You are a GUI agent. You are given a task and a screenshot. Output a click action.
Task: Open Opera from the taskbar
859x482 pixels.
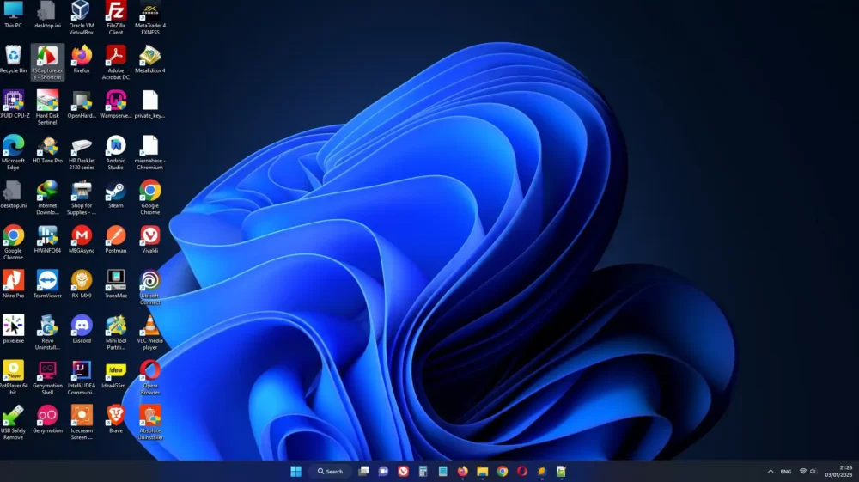pos(522,471)
